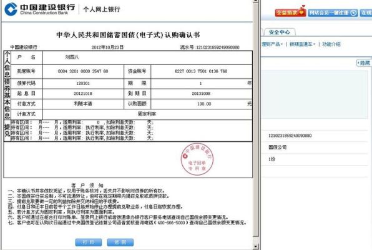Select bond code 120301
Screen dimensions: 372x250
click(83, 83)
